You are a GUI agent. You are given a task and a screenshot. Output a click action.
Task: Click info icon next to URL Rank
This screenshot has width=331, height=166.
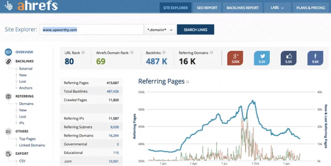(83, 53)
